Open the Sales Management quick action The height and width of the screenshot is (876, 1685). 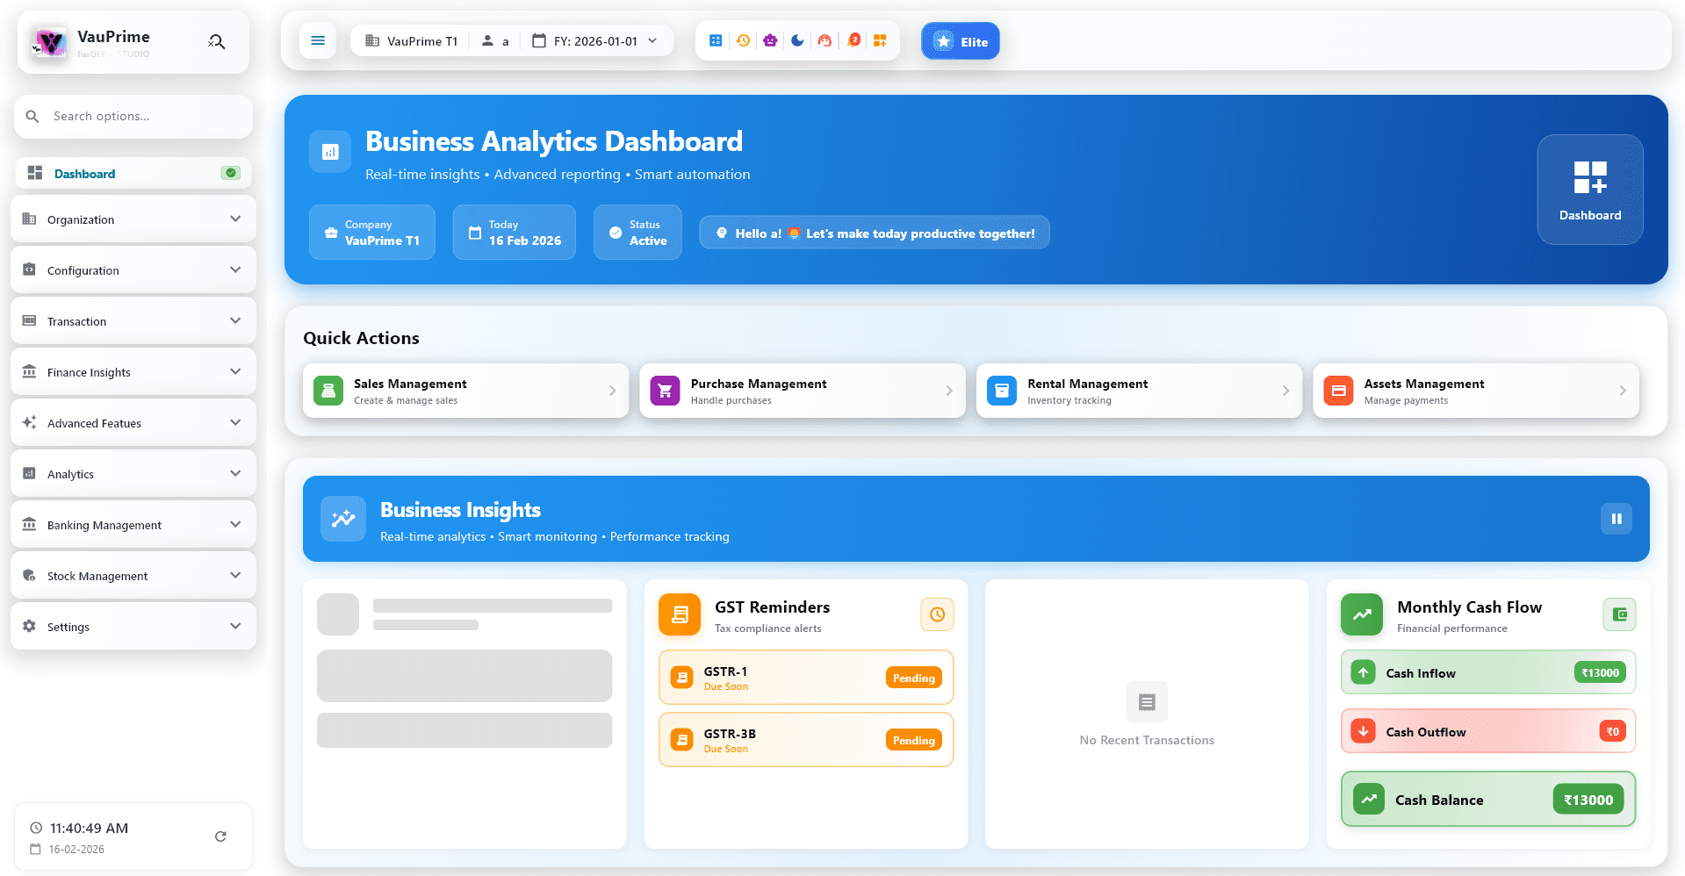pyautogui.click(x=465, y=391)
